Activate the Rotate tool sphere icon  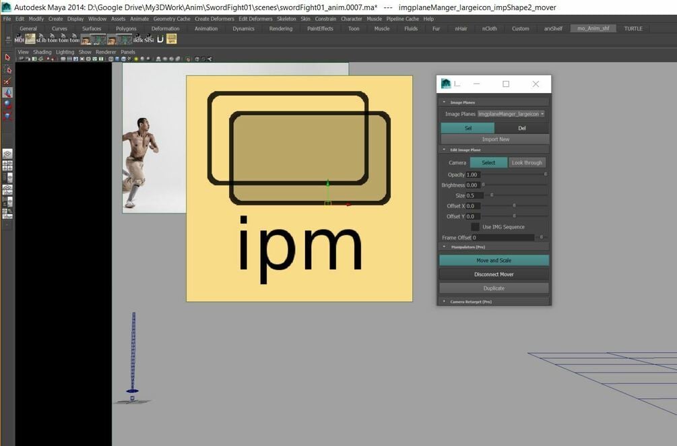[7, 104]
